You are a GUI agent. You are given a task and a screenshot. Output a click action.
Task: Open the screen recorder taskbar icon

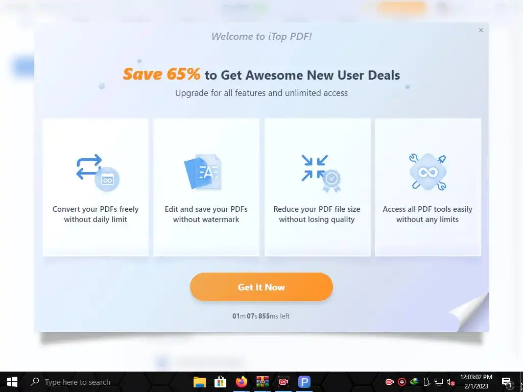283,382
